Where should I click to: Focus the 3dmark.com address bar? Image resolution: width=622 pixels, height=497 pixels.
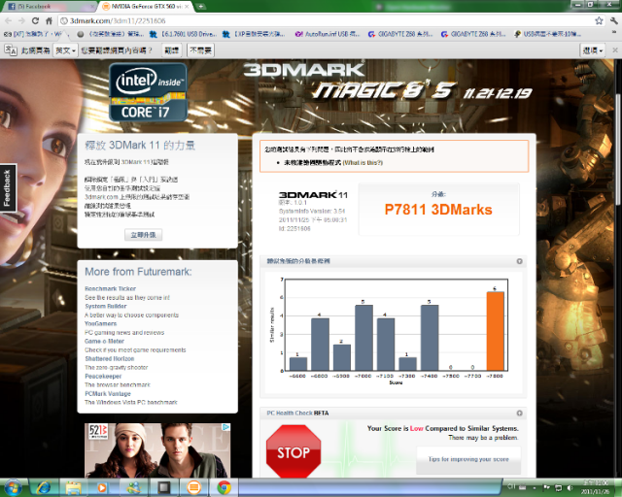pos(326,21)
